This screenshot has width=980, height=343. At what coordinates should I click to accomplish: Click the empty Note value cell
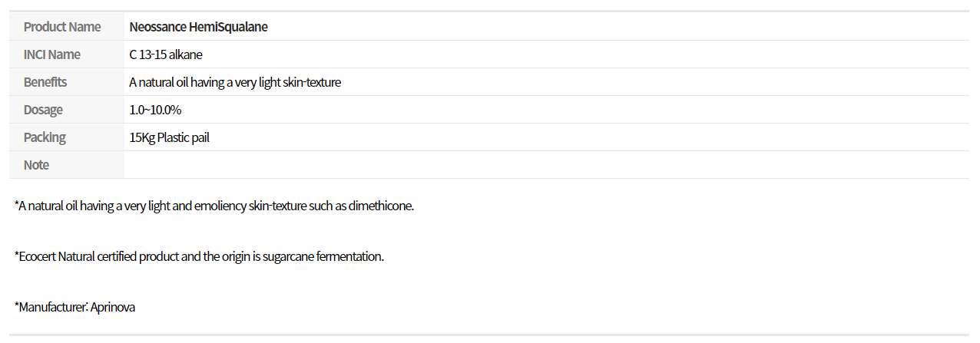click(546, 165)
